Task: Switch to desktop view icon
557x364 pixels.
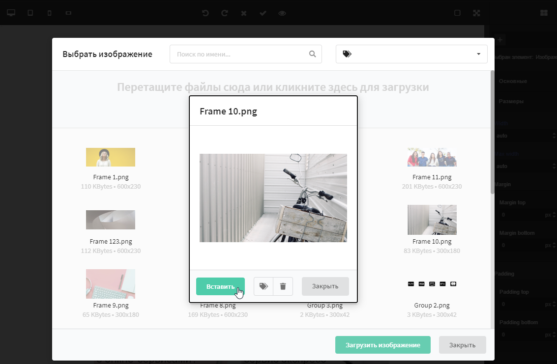Action: pyautogui.click(x=11, y=13)
